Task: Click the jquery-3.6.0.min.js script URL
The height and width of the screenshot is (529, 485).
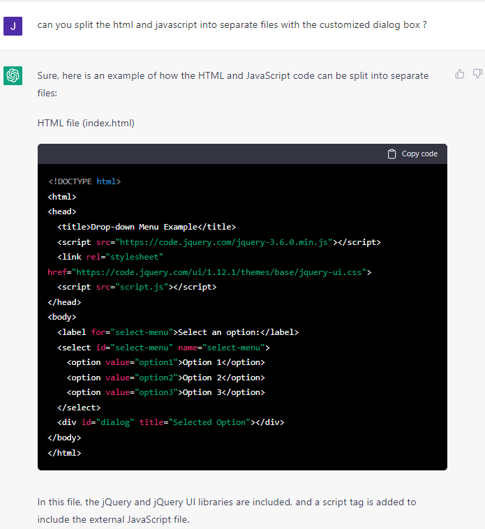Action: (x=224, y=242)
